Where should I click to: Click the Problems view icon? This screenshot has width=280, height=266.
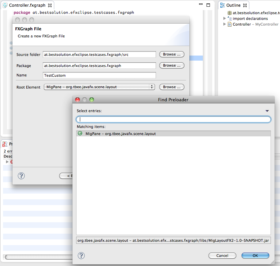click(x=5, y=144)
